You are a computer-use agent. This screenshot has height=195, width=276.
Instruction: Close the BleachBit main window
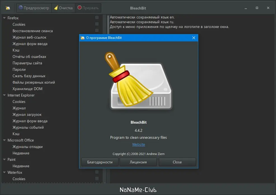[x=268, y=8]
